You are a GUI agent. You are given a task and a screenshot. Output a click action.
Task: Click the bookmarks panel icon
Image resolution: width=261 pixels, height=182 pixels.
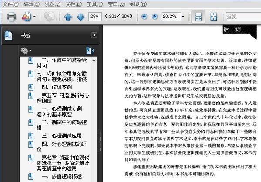click(8, 35)
